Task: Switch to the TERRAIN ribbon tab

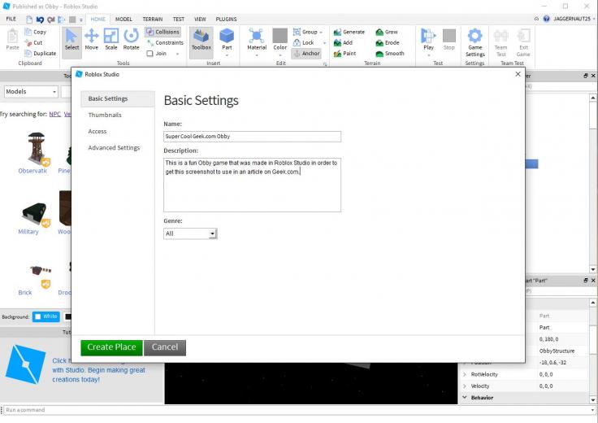Action: pos(153,19)
